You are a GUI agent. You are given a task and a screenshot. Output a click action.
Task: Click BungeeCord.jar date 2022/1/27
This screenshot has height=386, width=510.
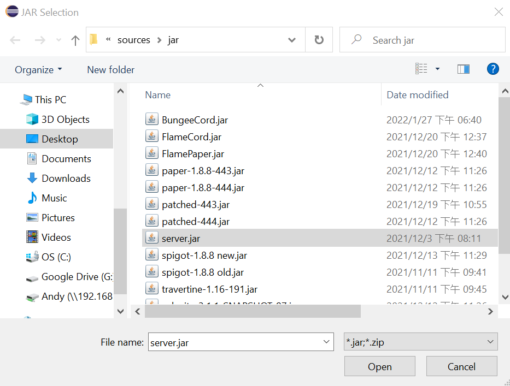click(x=433, y=120)
